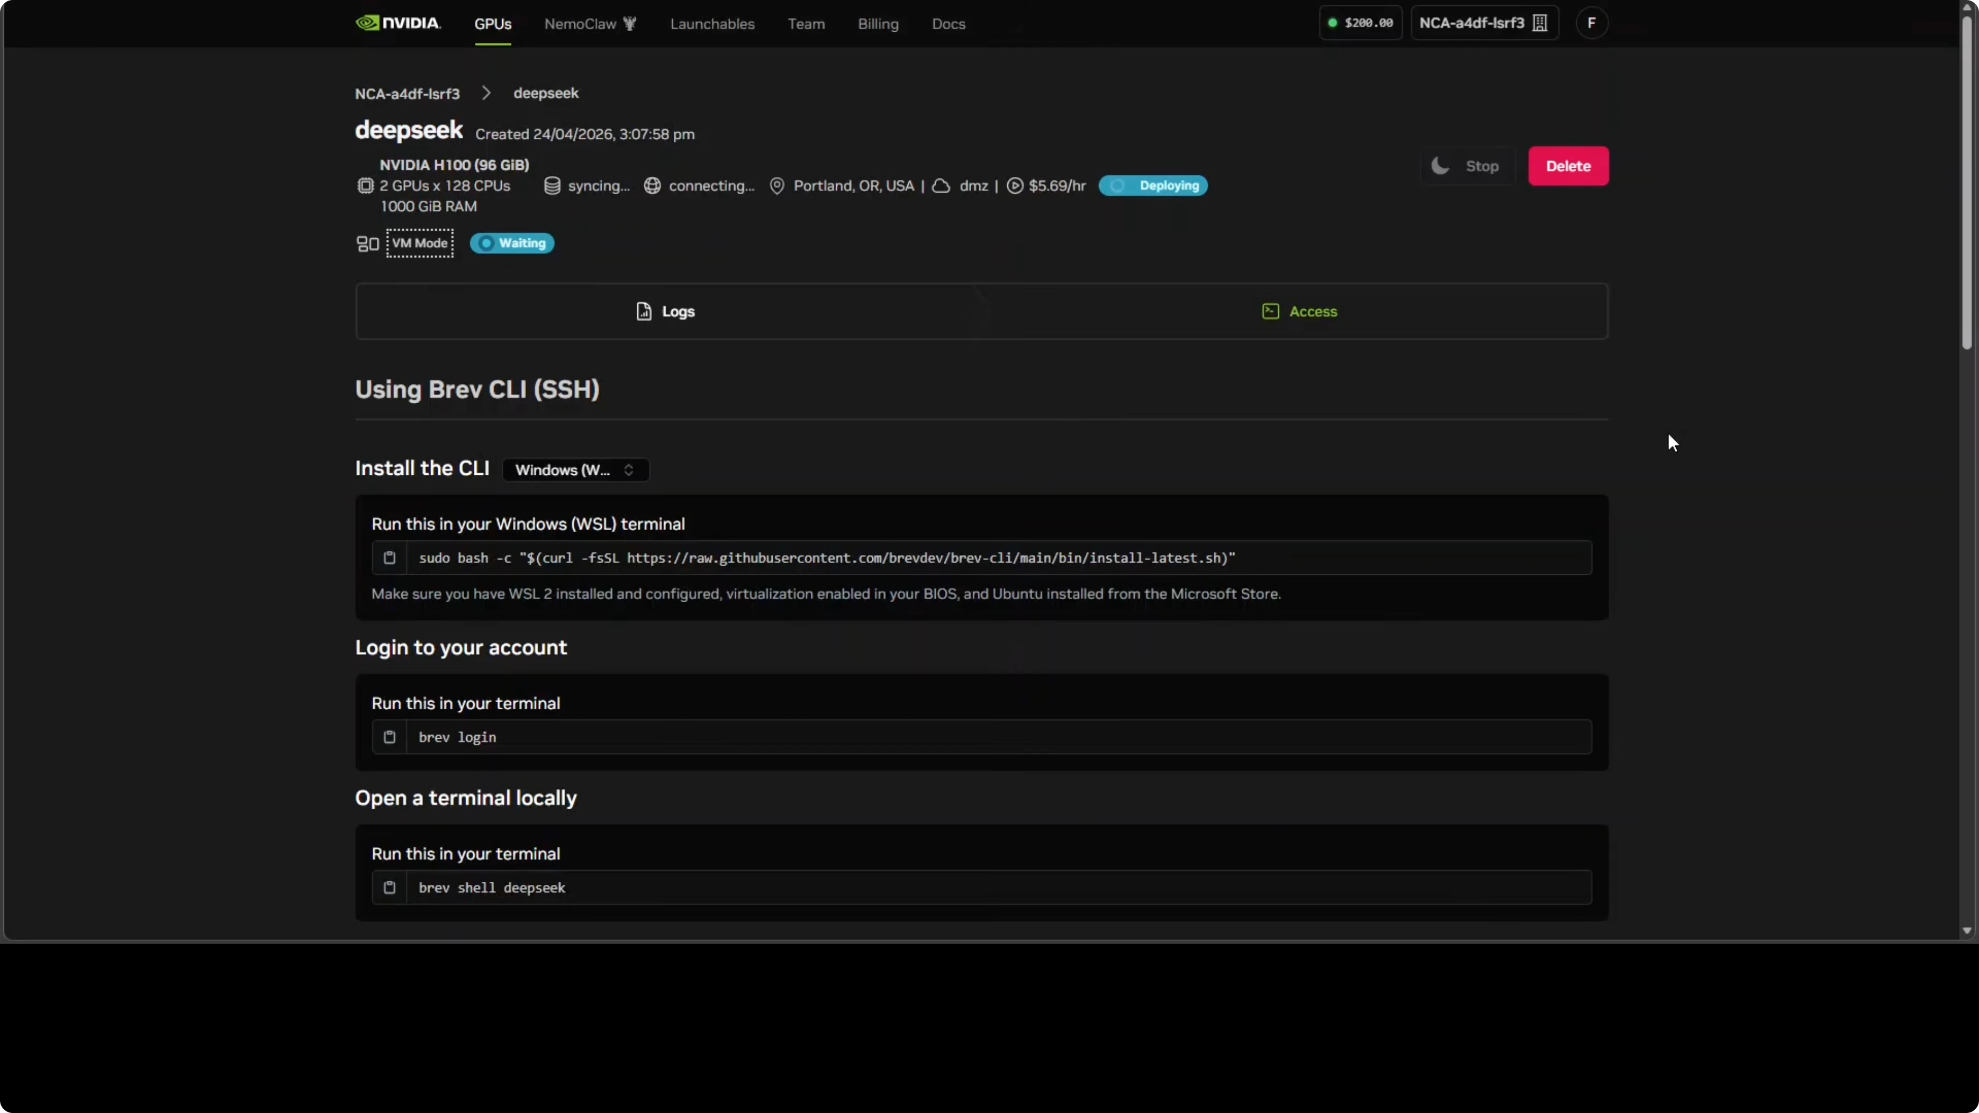This screenshot has width=1979, height=1113.
Task: Click the $200.00 credit balance
Action: click(1361, 23)
